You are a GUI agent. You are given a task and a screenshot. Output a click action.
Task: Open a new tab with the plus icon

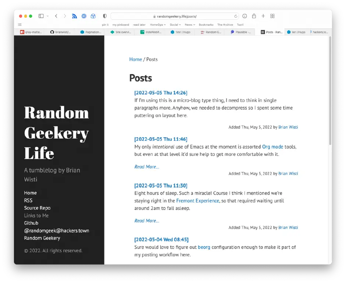(x=263, y=16)
